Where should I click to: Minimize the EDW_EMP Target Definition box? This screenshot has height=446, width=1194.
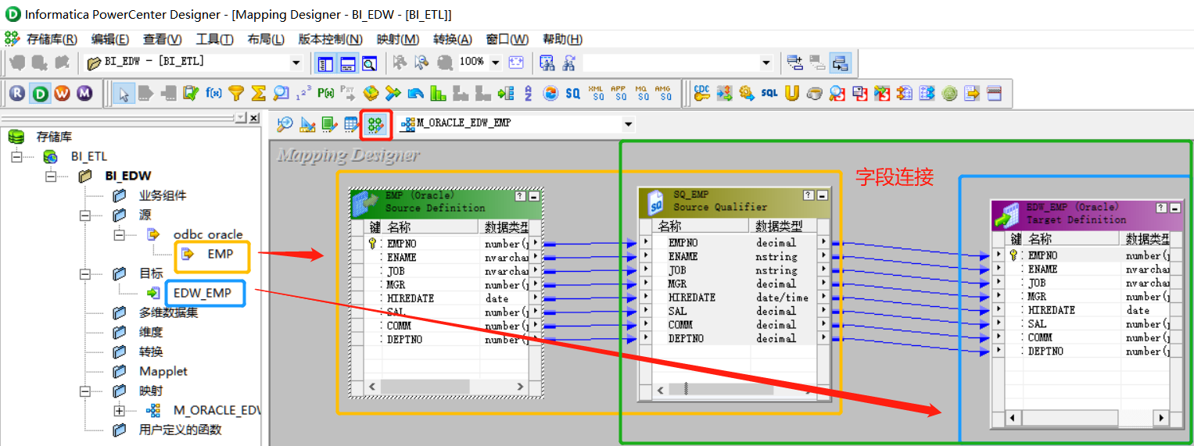1175,208
